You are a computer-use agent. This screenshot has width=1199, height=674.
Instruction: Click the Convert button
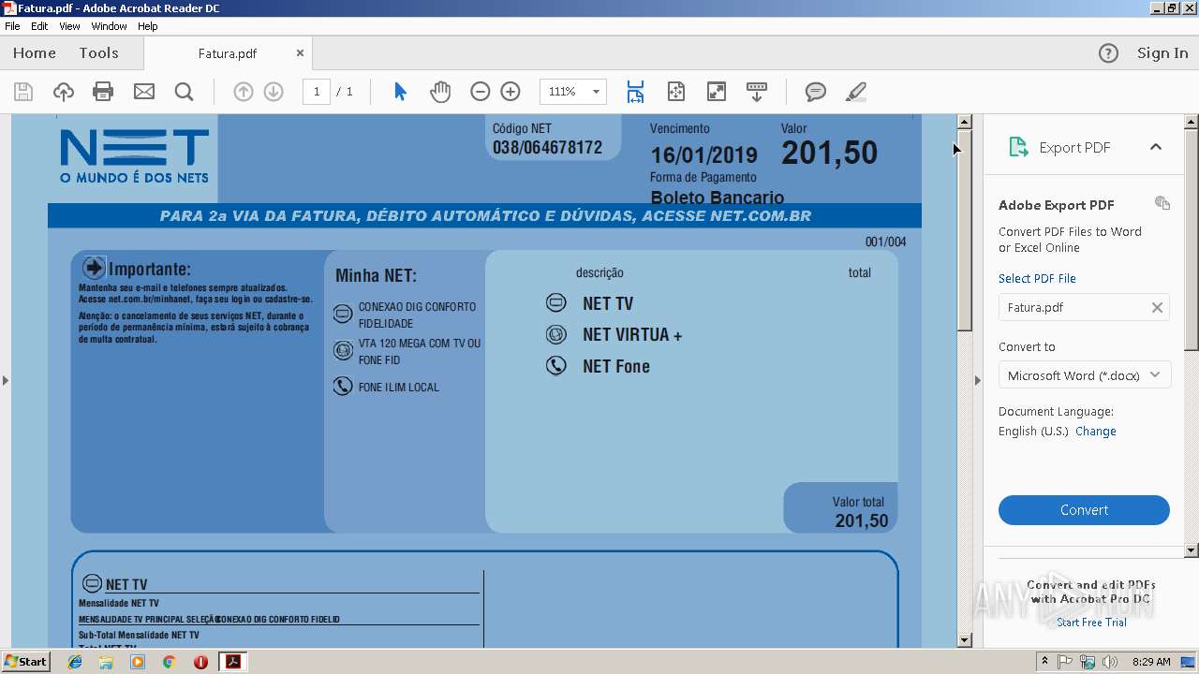point(1084,510)
